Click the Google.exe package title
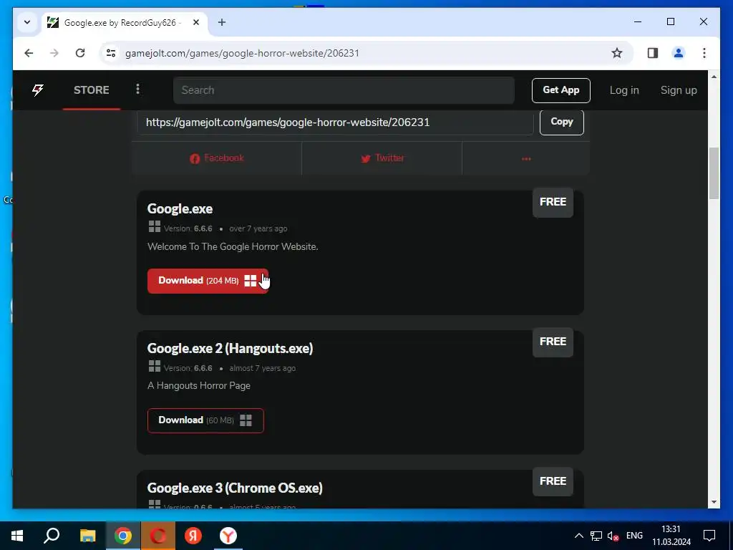The width and height of the screenshot is (733, 550). coord(180,208)
